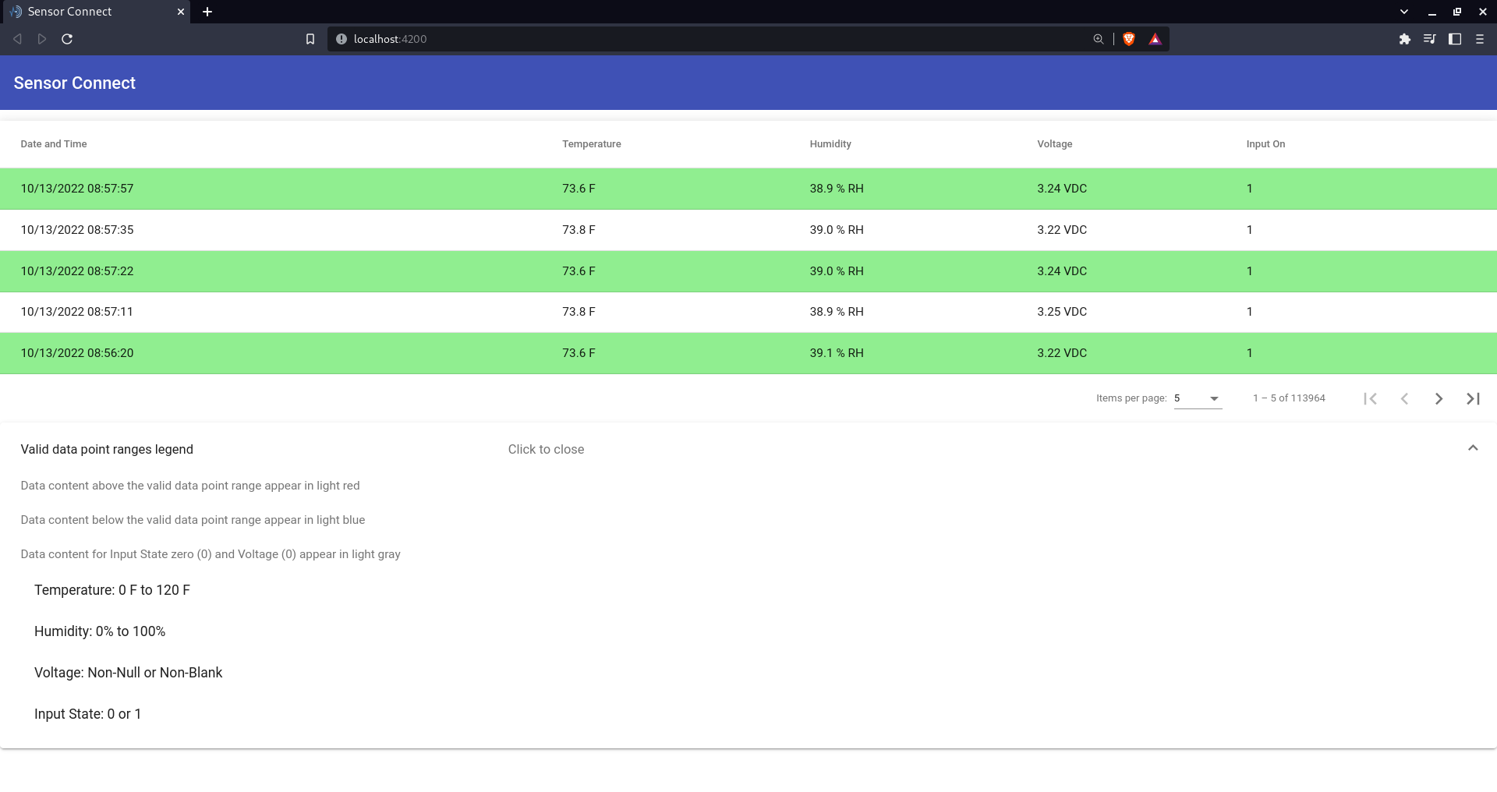Reload the Sensor Connect page

(x=67, y=39)
